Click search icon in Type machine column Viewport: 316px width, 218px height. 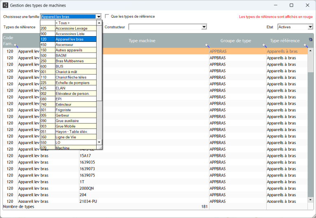pos(207,46)
